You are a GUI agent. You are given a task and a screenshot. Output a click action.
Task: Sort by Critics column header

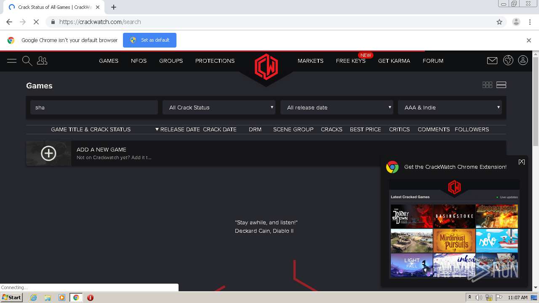point(399,129)
